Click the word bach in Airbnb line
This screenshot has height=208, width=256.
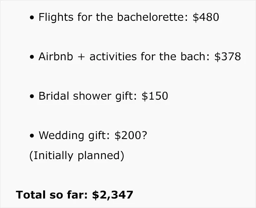click(195, 57)
